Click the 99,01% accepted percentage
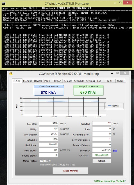The width and height of the screenshot is (134, 185). click(x=63, y=123)
